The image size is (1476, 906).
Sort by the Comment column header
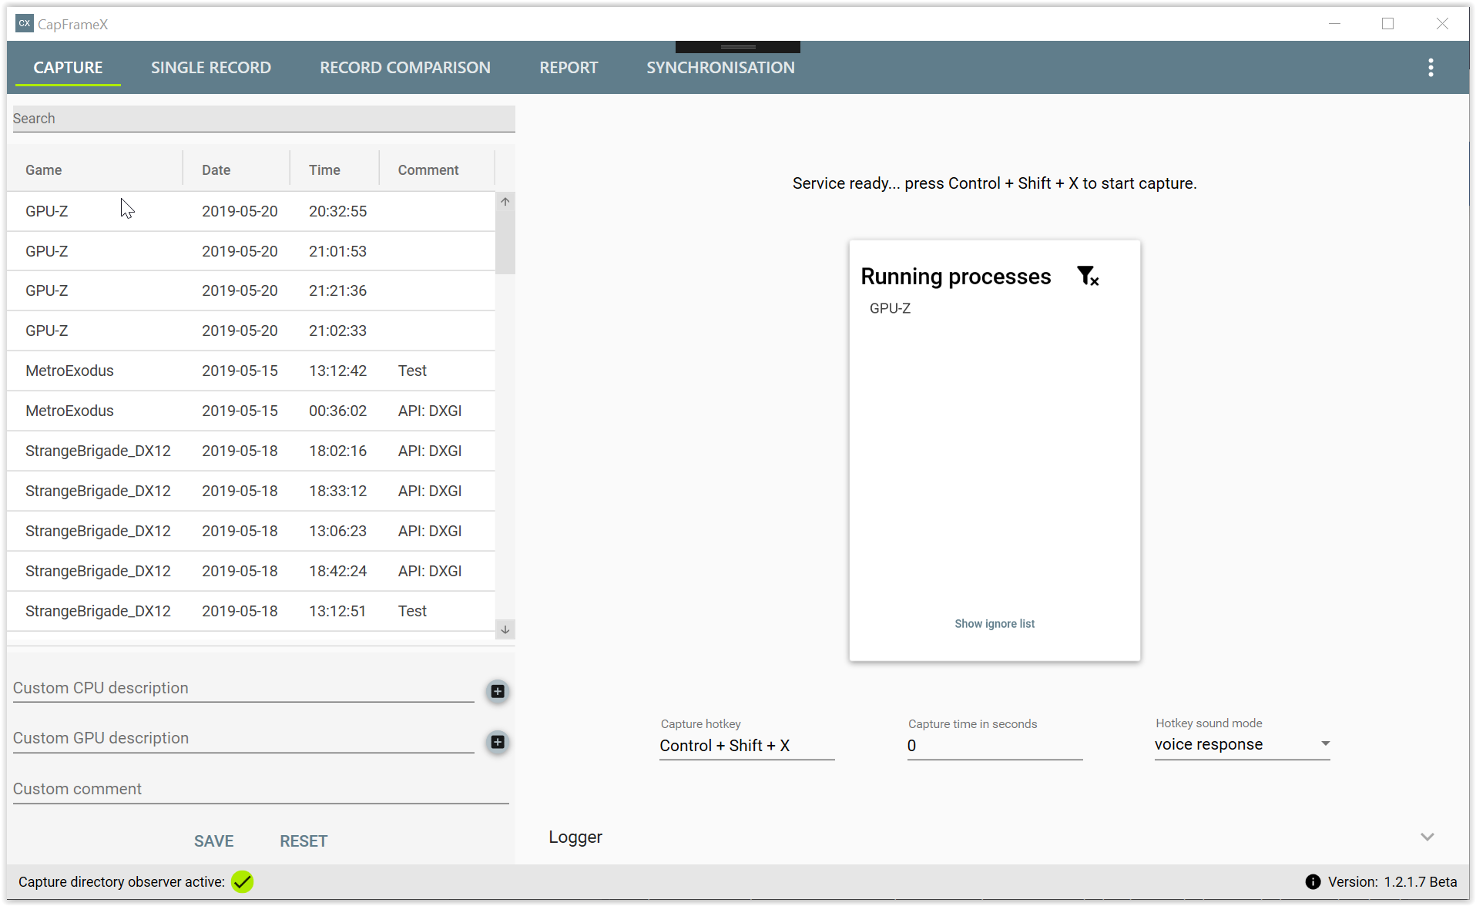pos(437,170)
